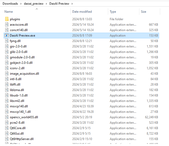Sort files by Type column header

coord(113,12)
